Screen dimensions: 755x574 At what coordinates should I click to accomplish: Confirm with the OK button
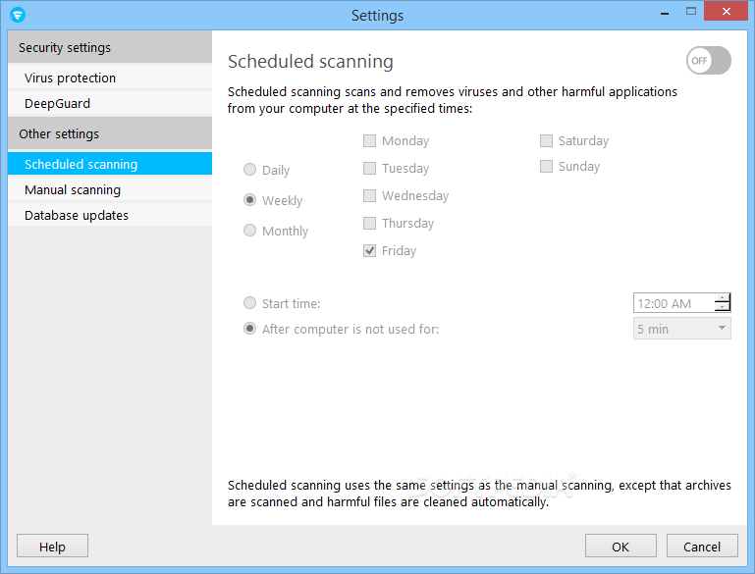click(x=620, y=547)
